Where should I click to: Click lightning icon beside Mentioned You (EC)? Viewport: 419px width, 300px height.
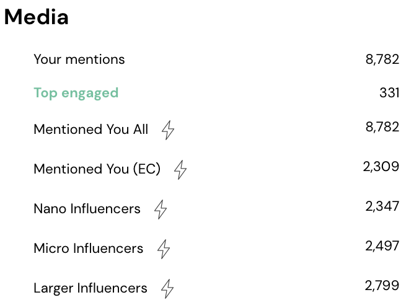[180, 170]
